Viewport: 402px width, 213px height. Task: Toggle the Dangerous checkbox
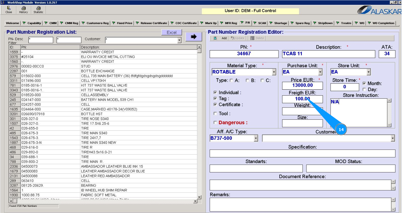click(x=215, y=123)
